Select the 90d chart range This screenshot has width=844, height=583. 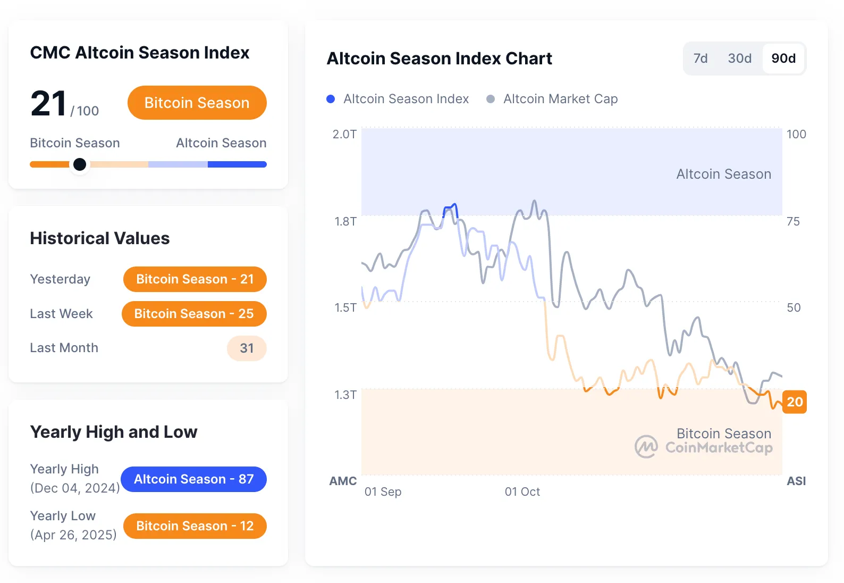click(783, 59)
